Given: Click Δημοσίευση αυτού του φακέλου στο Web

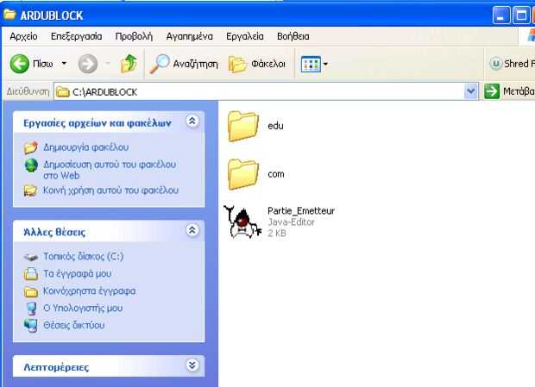Looking at the screenshot, I should point(110,170).
